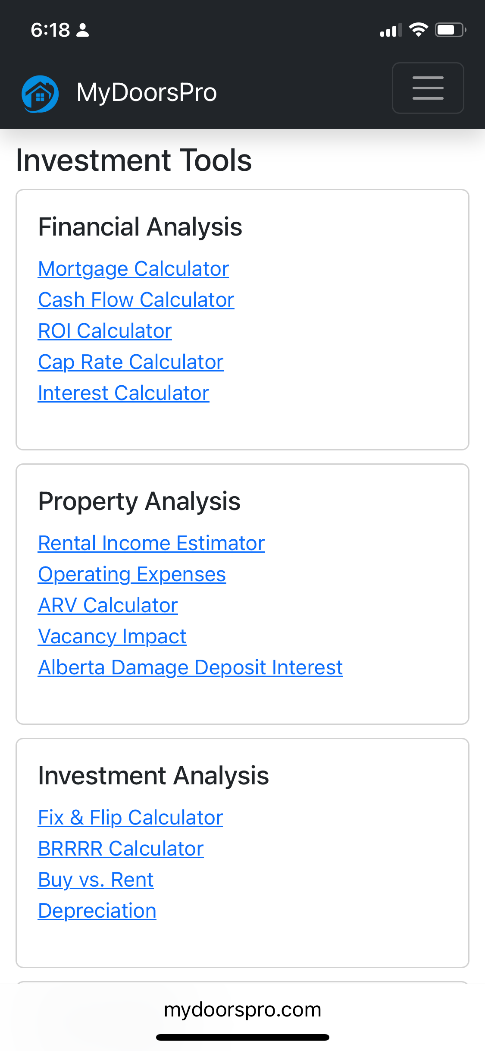Tap the MyDoorsPro brand name
The image size is (485, 1051).
pos(147,92)
